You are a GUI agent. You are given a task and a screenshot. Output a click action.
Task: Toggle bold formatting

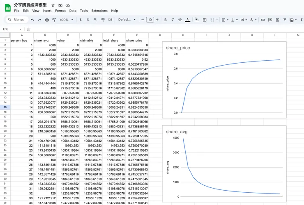(x=166, y=20)
